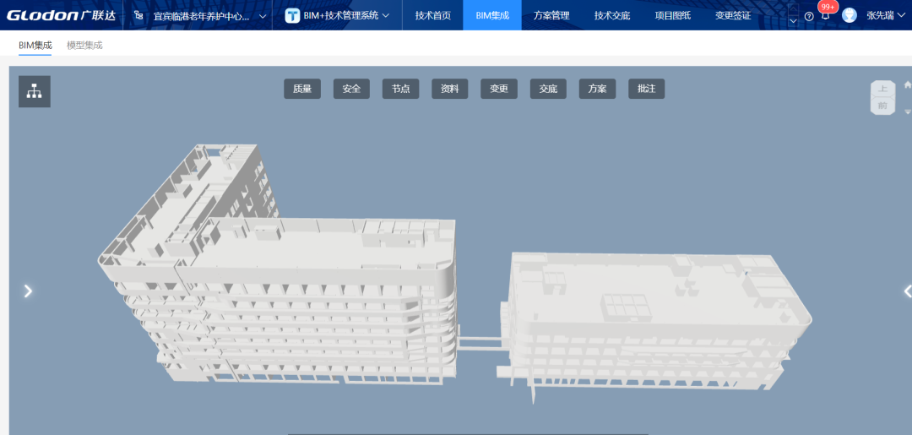Switch to the 模型集成 sub-tab

[84, 46]
